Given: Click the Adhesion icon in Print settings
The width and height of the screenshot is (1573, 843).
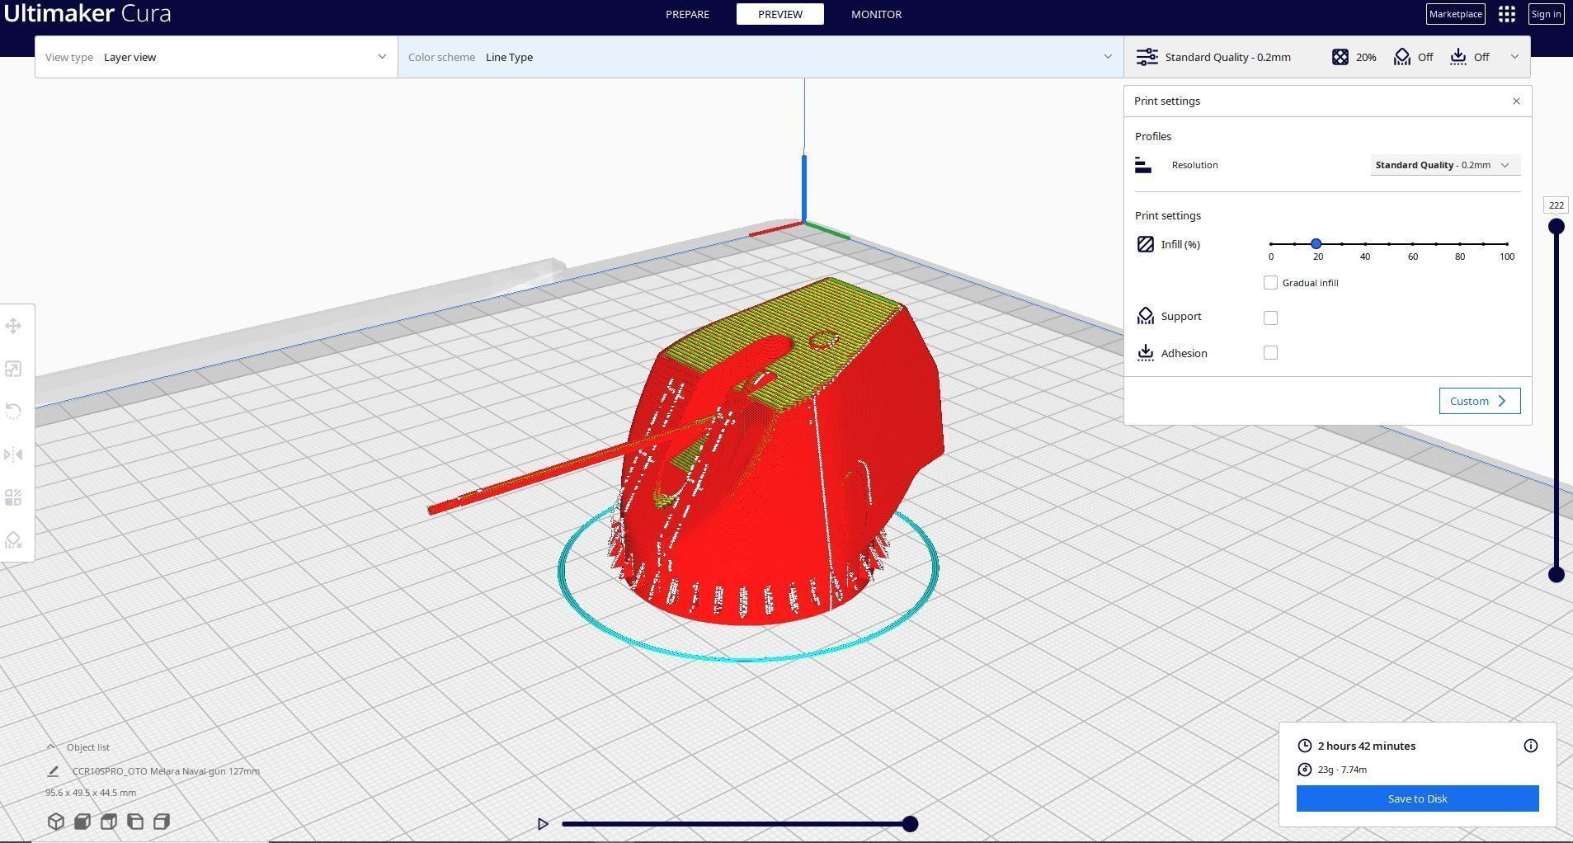Looking at the screenshot, I should [1146, 353].
